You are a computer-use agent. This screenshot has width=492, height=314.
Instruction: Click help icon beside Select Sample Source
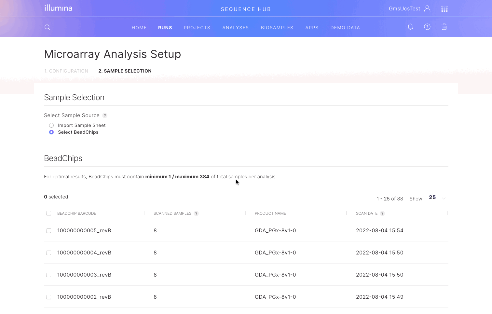pyautogui.click(x=105, y=116)
